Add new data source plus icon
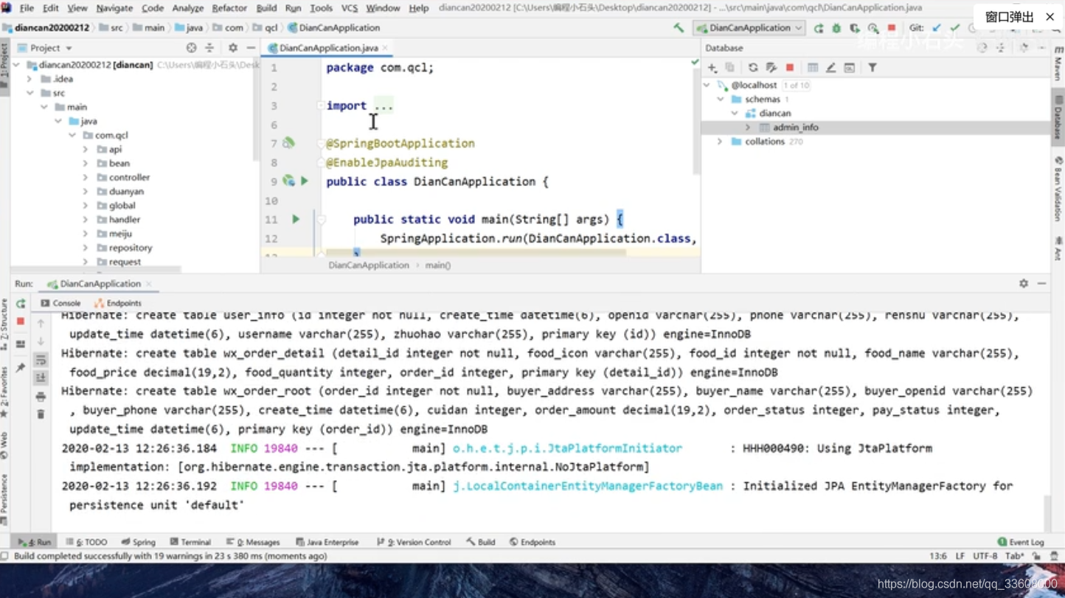1065x598 pixels. [x=712, y=68]
